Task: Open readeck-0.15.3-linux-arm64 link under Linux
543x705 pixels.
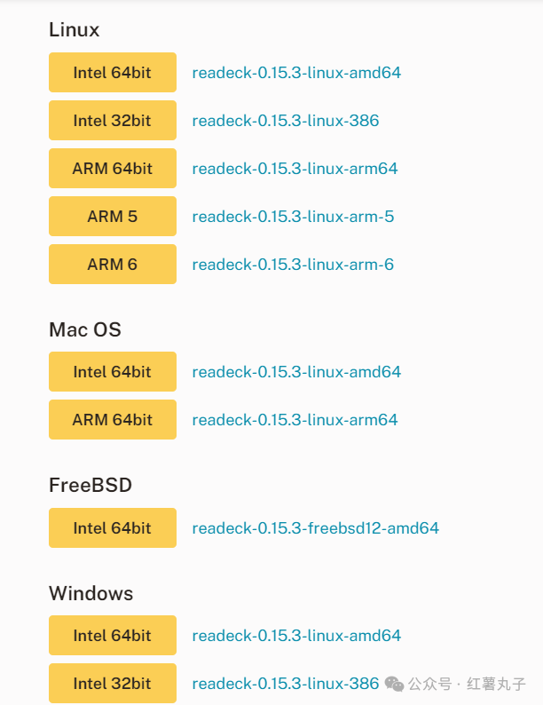Action: pyautogui.click(x=295, y=169)
